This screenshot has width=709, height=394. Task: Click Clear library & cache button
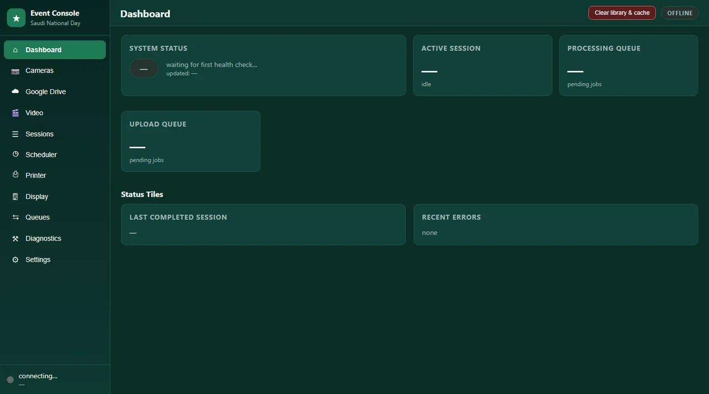click(x=622, y=13)
